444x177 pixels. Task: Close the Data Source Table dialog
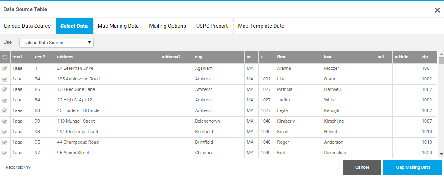437,10
